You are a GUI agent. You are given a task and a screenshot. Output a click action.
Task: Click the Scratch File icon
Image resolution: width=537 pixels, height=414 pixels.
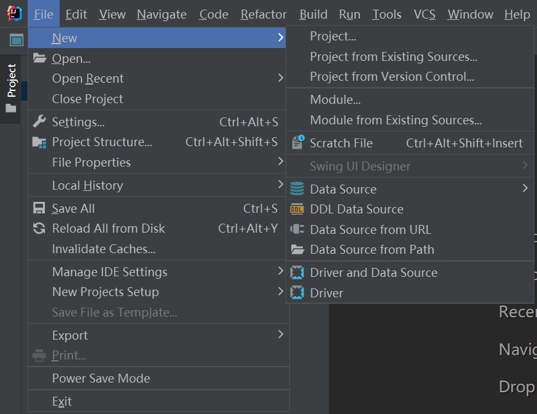(x=297, y=143)
